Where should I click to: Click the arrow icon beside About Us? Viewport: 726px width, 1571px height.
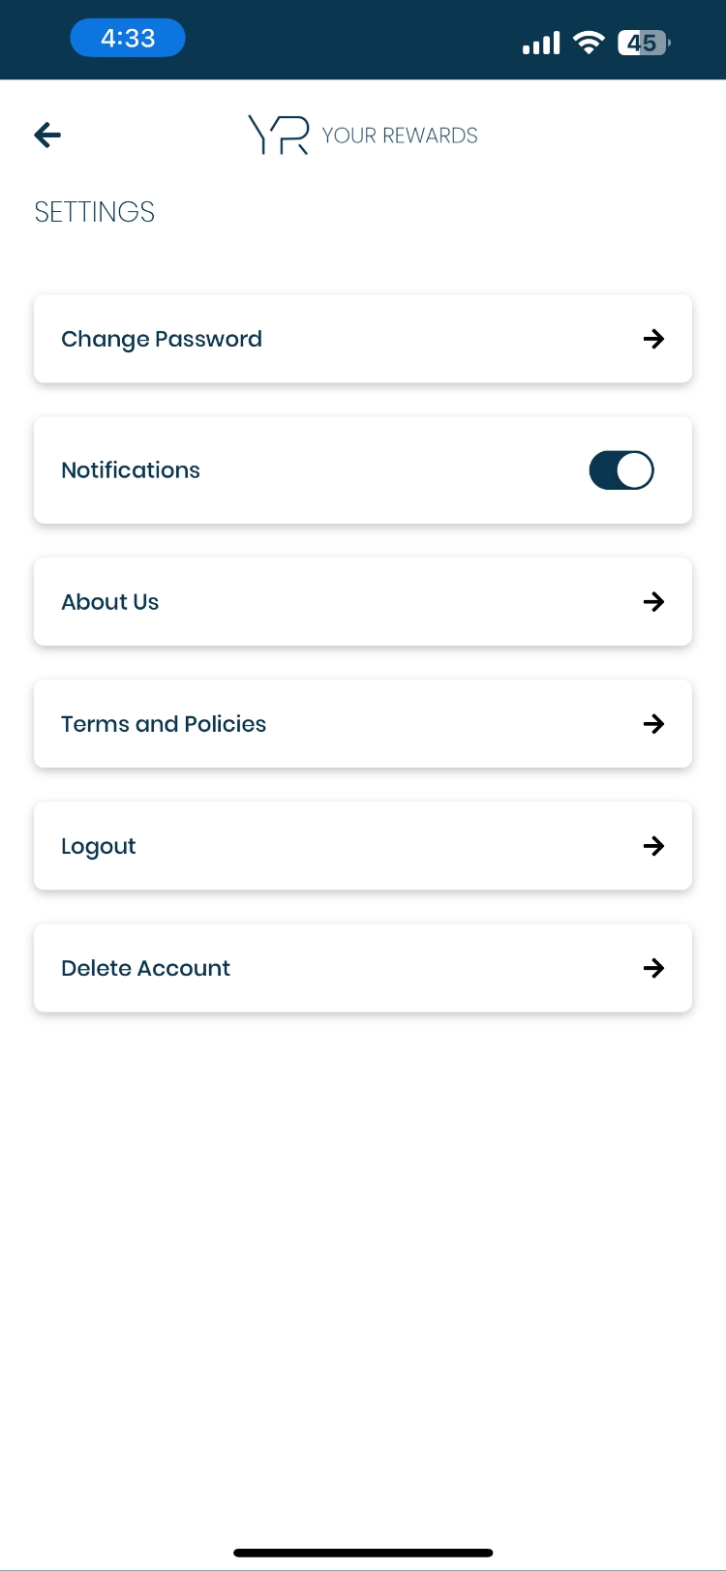[653, 602]
